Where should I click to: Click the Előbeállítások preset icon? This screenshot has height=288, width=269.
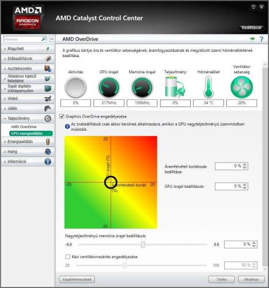click(x=48, y=59)
